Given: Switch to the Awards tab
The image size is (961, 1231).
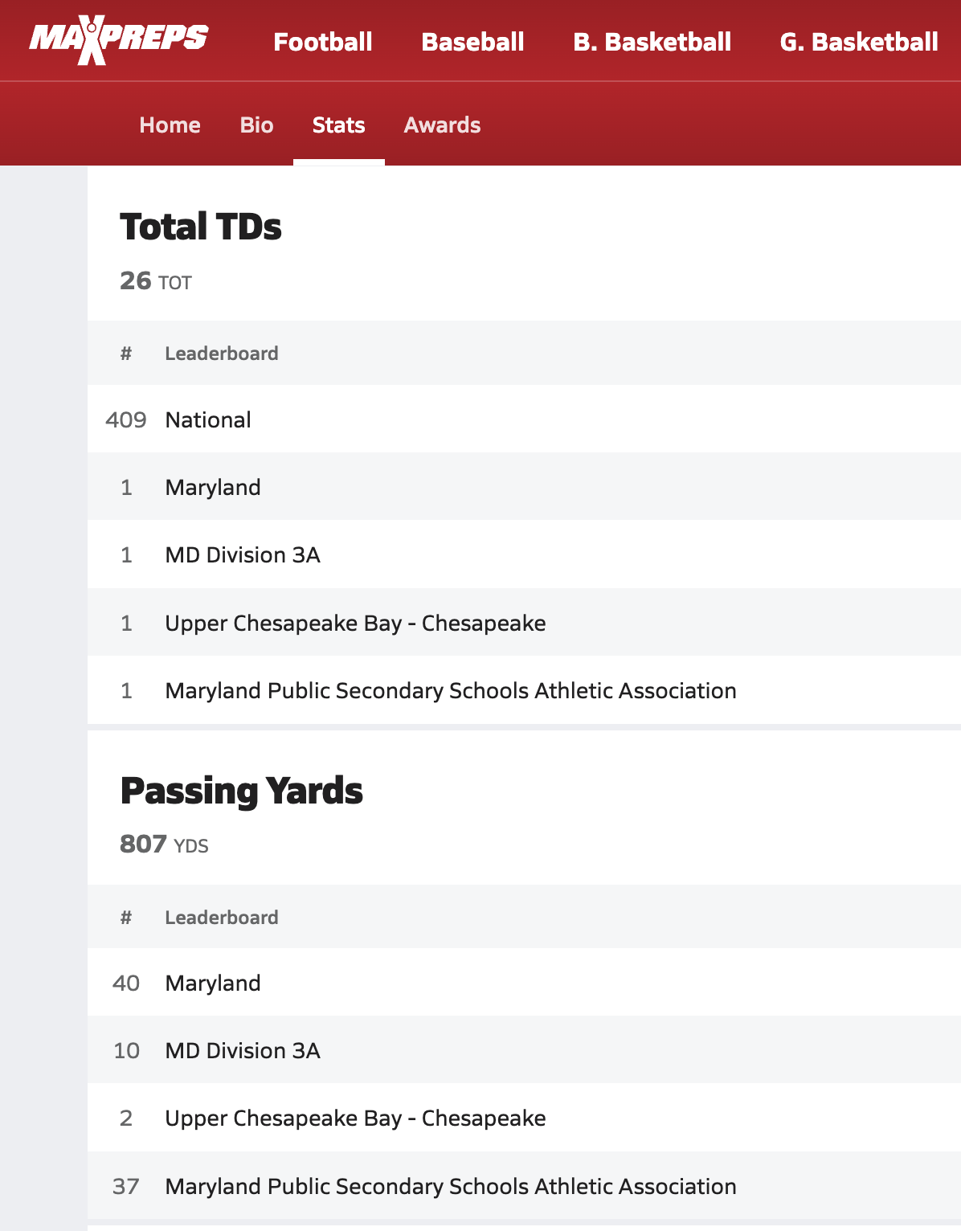Looking at the screenshot, I should [442, 125].
